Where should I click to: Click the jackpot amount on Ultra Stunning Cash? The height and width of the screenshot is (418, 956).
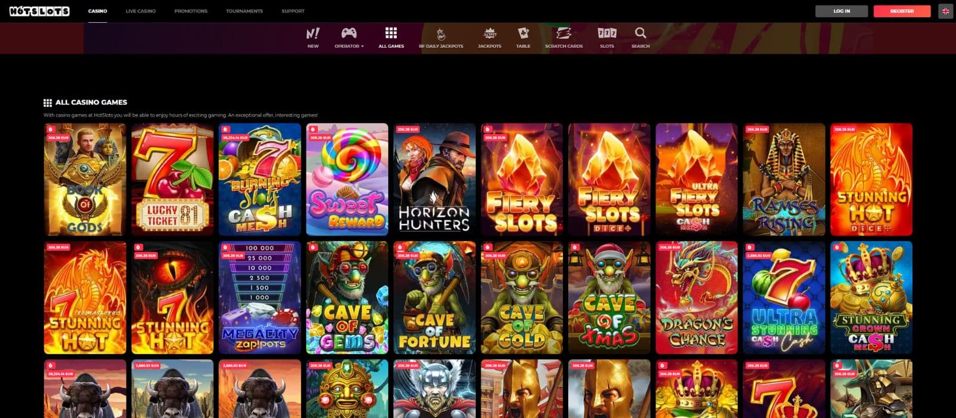point(758,256)
